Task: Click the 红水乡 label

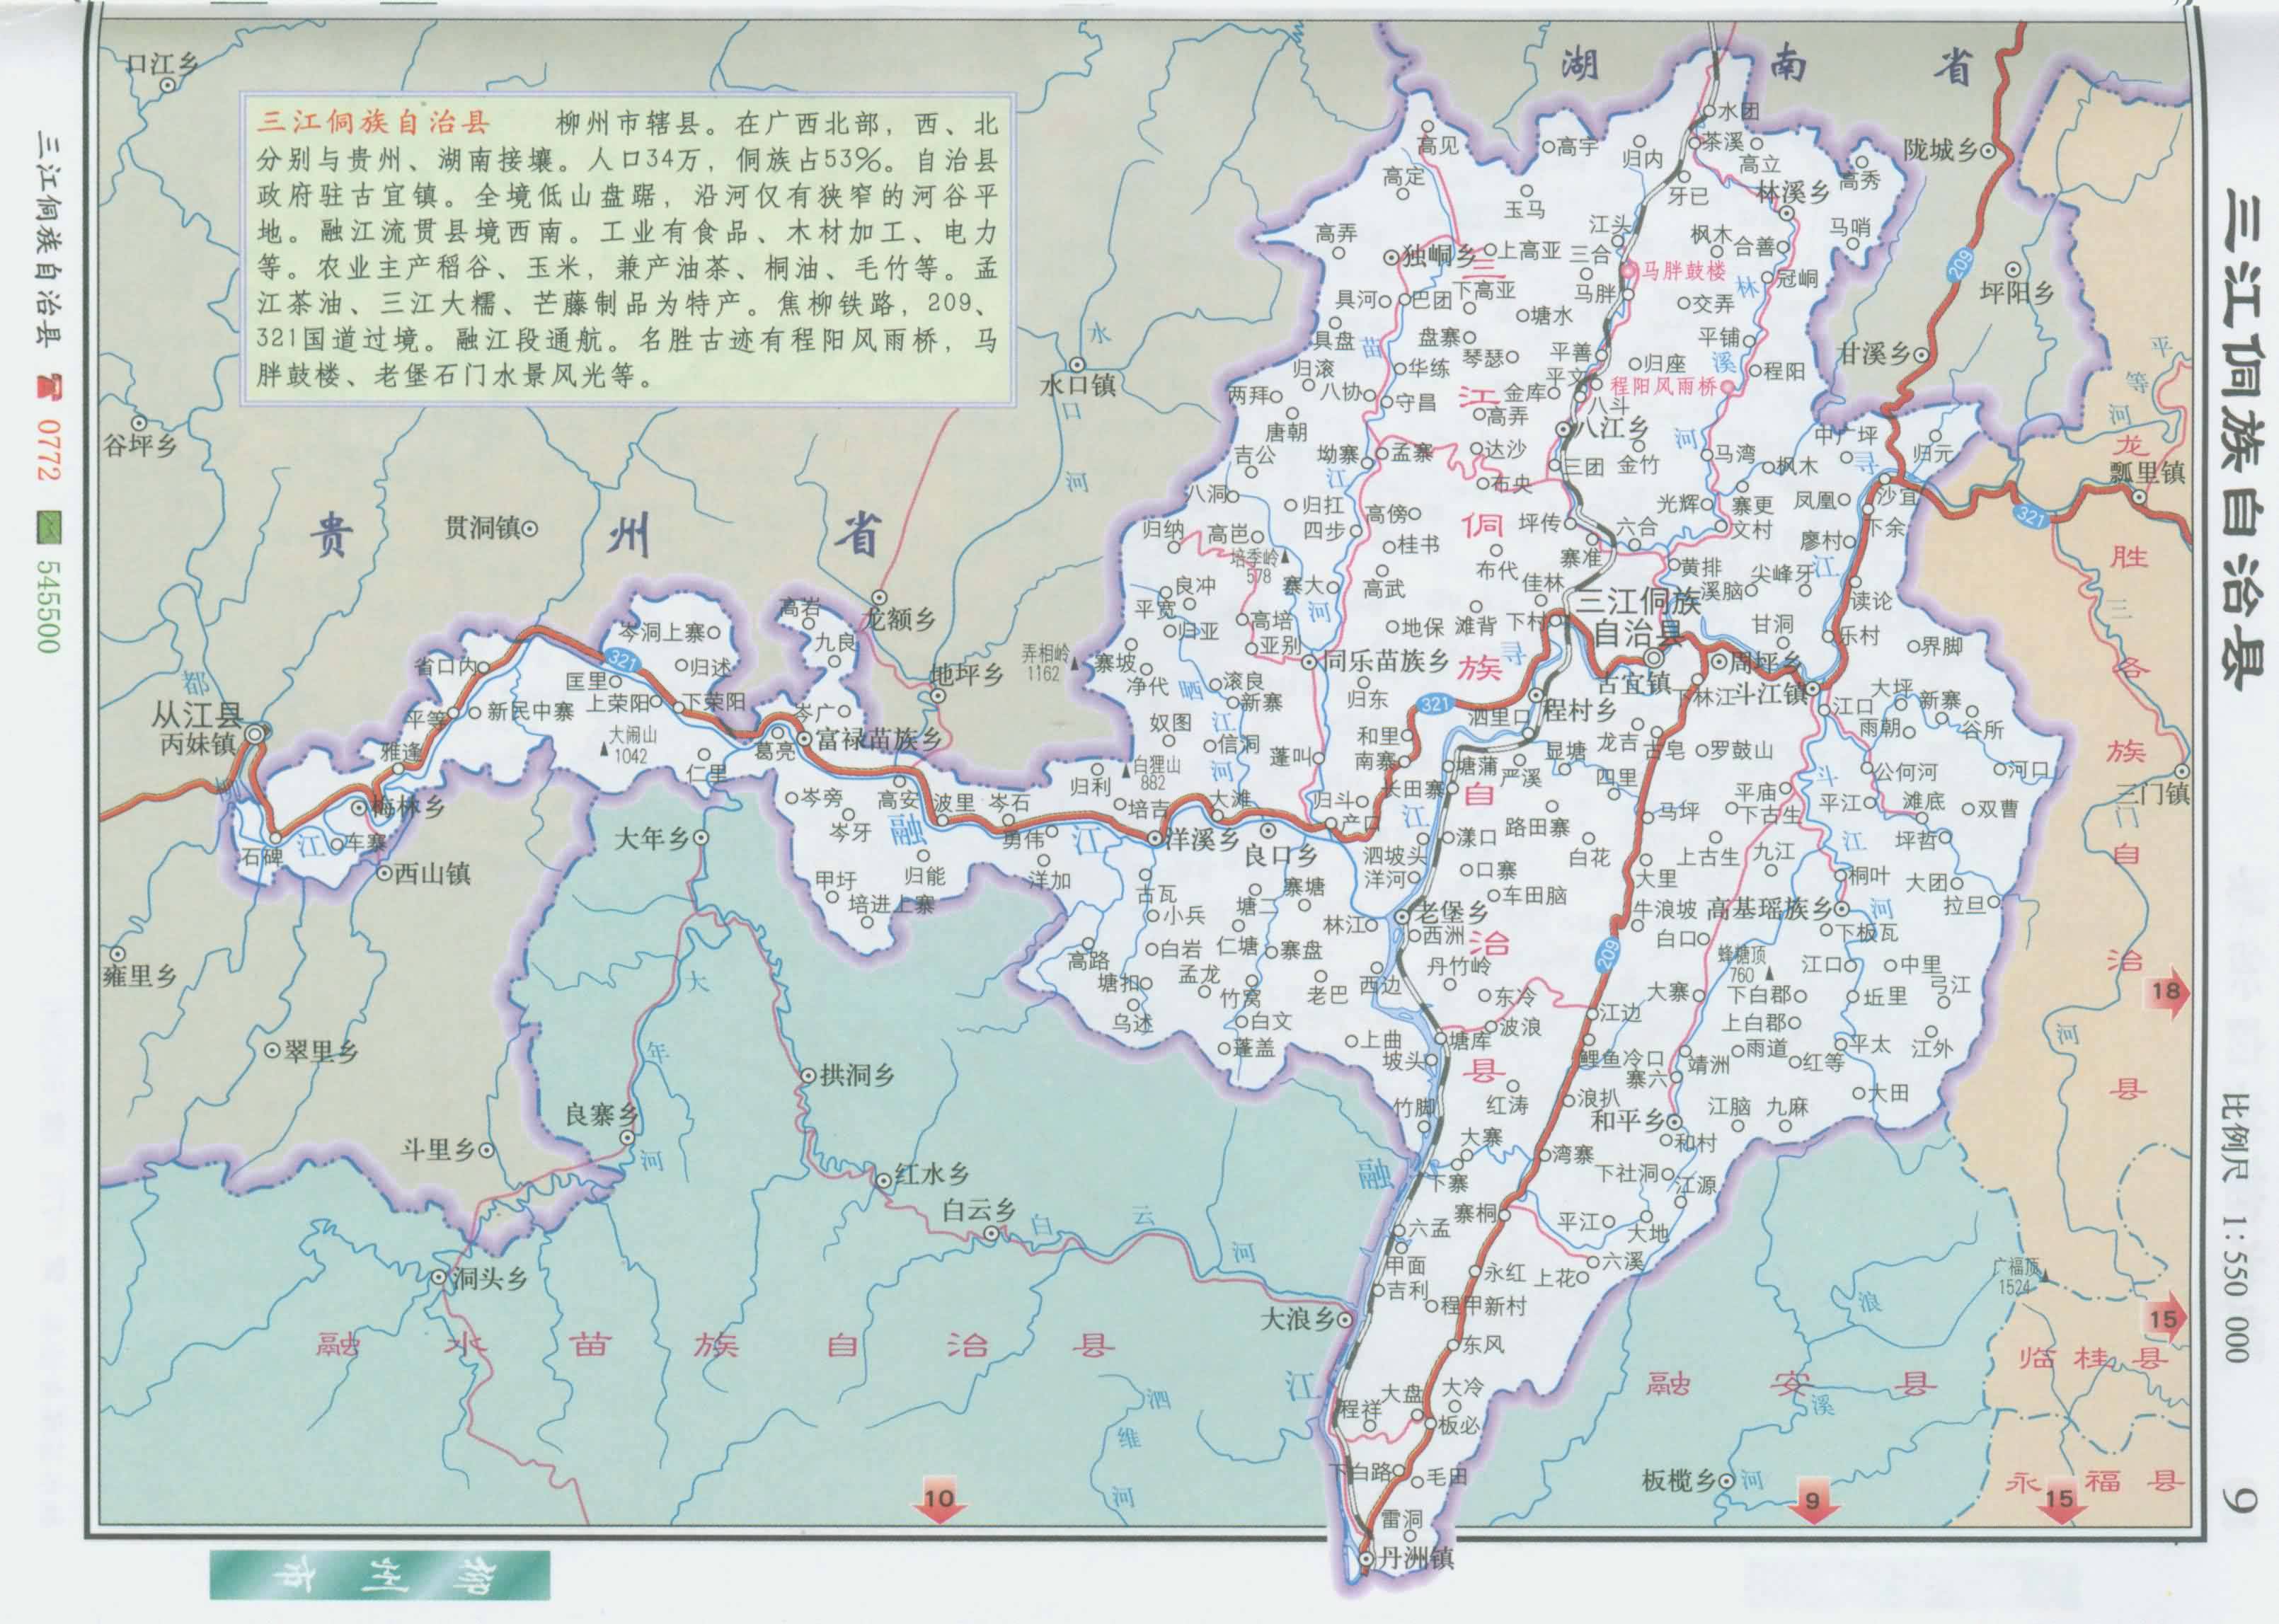Action: [x=932, y=1174]
